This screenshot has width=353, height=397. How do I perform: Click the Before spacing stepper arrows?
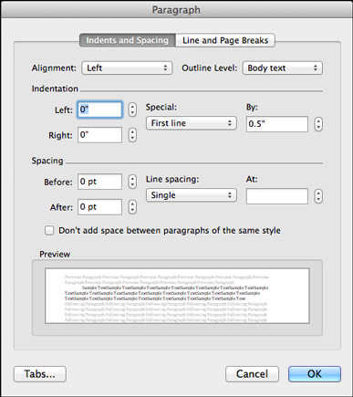pos(132,182)
